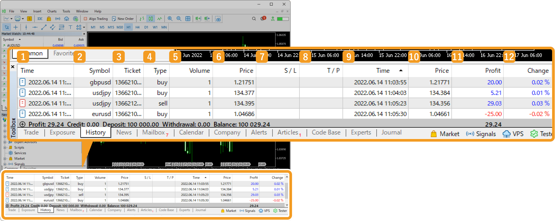Open the Tools menu
The height and width of the screenshot is (221, 555).
66,11
